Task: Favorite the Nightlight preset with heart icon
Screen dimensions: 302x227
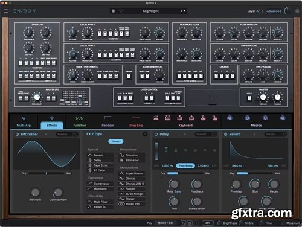Action: (121, 11)
